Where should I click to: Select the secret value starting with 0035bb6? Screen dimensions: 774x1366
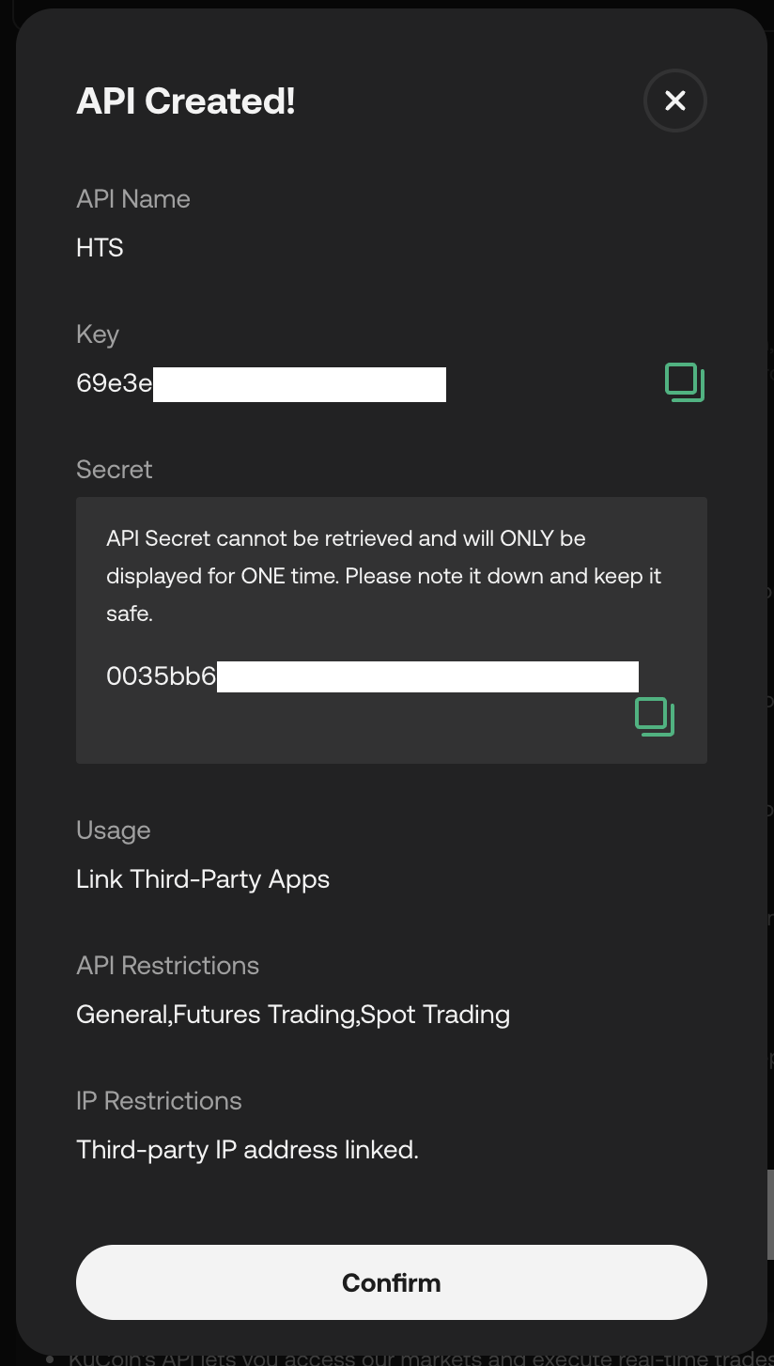[162, 675]
